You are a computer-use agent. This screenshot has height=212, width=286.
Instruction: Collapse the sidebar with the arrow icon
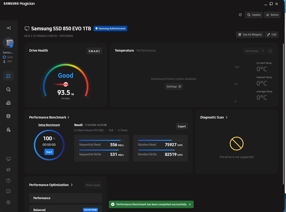tap(8, 28)
